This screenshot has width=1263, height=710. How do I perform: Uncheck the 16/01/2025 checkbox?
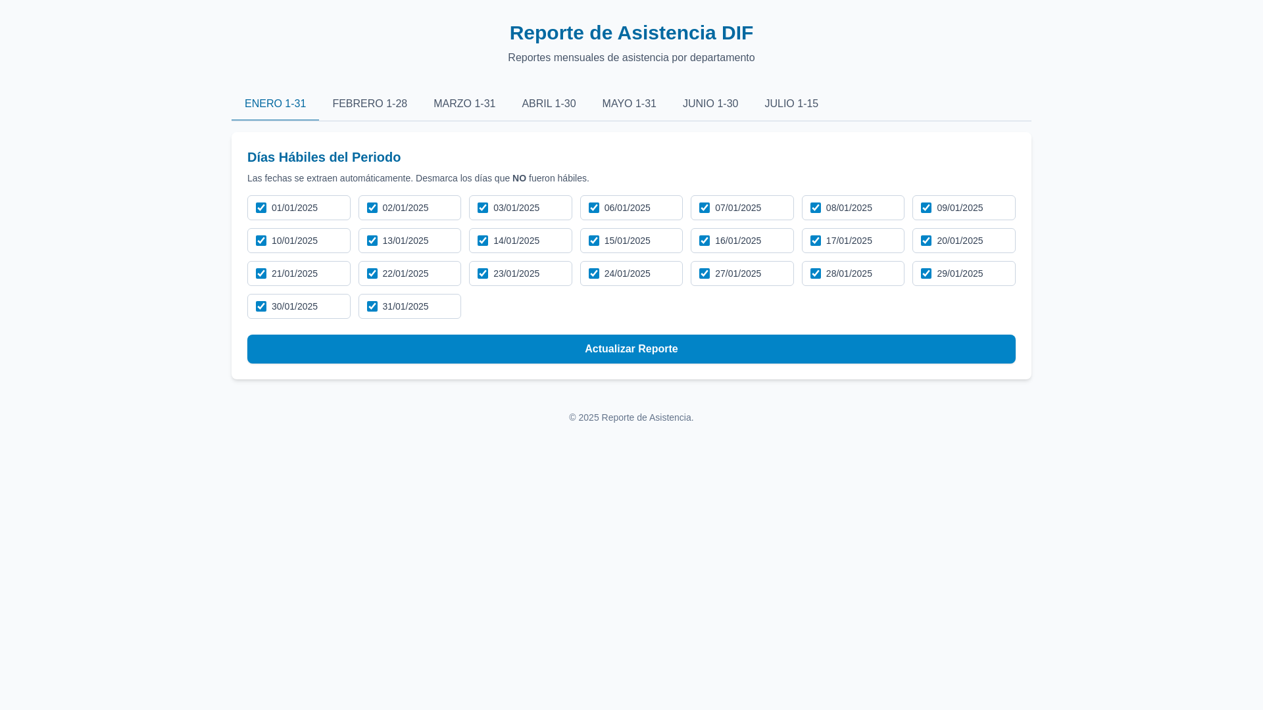[x=705, y=241]
